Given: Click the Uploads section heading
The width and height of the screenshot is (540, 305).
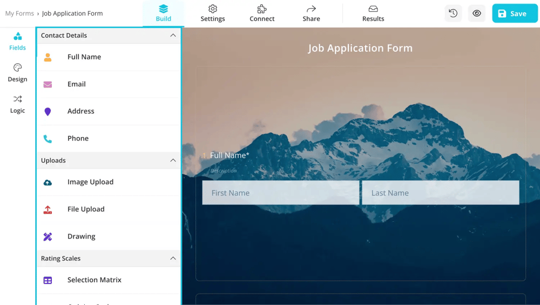Looking at the screenshot, I should tap(53, 160).
